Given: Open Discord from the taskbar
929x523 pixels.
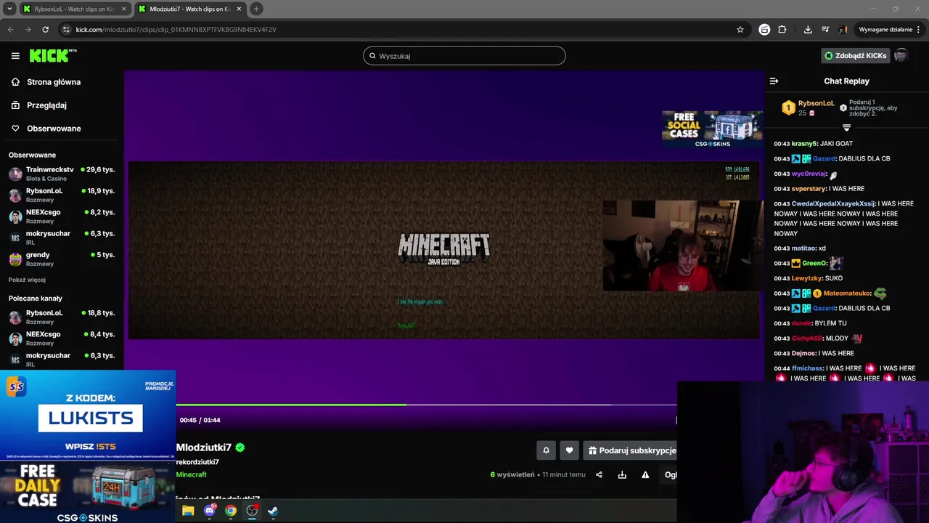Looking at the screenshot, I should [210, 511].
